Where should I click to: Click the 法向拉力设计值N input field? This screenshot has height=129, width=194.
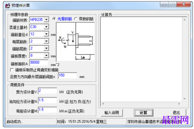click(x=47, y=100)
